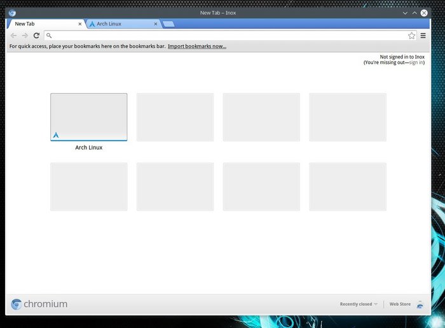This screenshot has height=328, width=445.
Task: Open the Web Store link
Action: 400,304
